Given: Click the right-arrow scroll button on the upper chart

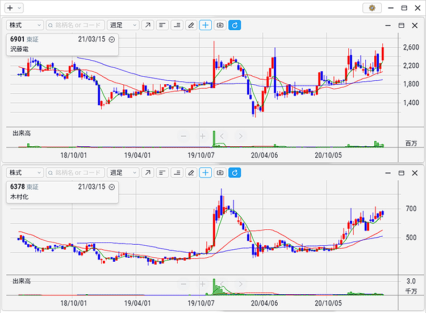Looking at the screenshot, I should coord(241,136).
